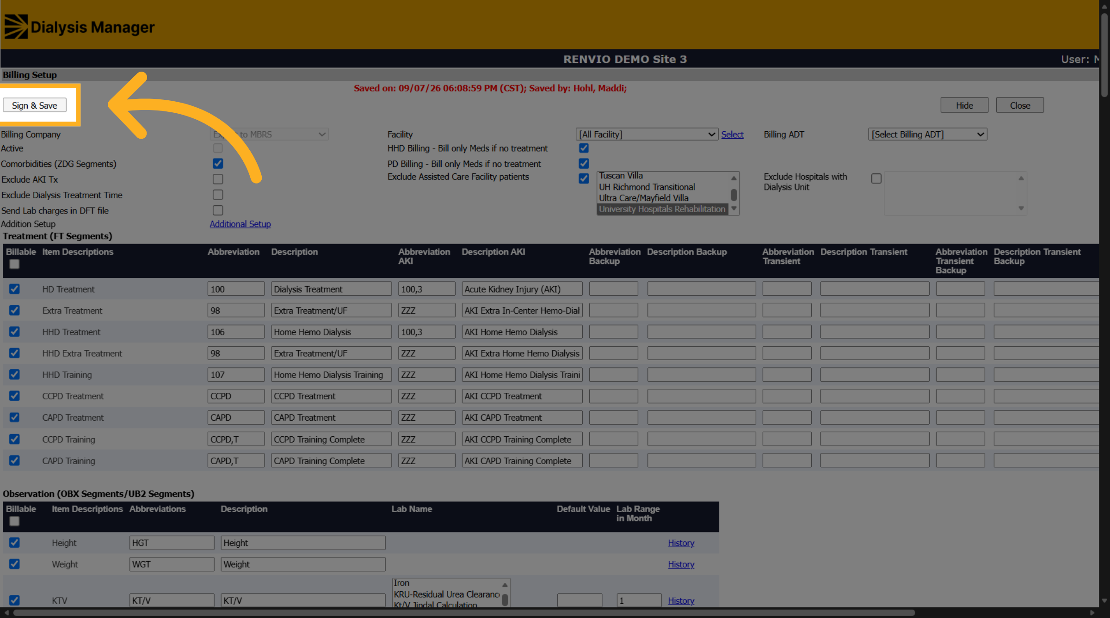Enable the Exclude AKI Tx checkbox

(218, 179)
